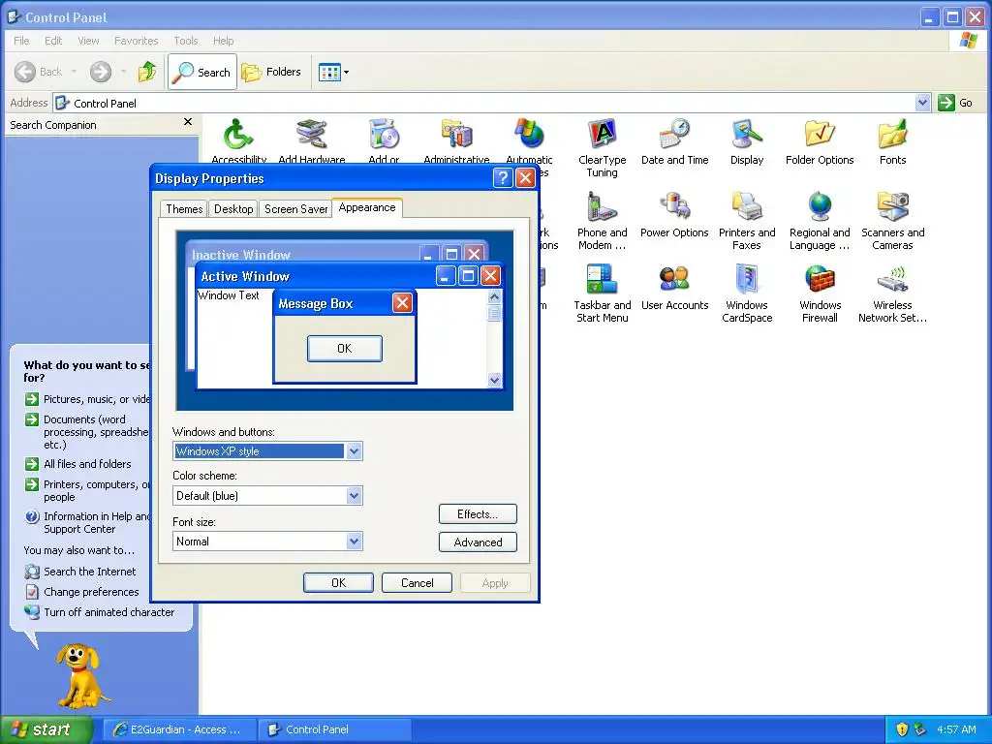The width and height of the screenshot is (992, 744).
Task: Open the Windows Firewall icon
Action: [820, 294]
